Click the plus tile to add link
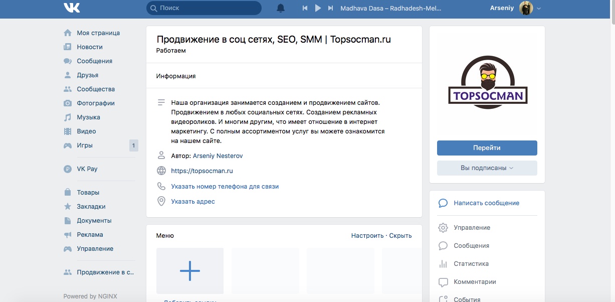Viewport: 615px width, 302px height. pos(190,271)
